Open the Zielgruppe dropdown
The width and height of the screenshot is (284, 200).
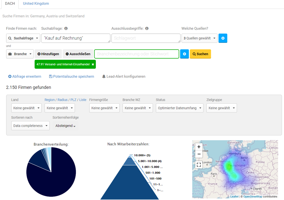click(x=222, y=108)
